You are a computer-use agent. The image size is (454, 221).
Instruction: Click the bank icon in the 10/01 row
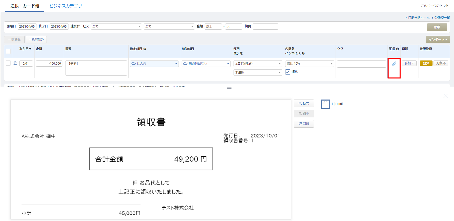pyautogui.click(x=15, y=63)
